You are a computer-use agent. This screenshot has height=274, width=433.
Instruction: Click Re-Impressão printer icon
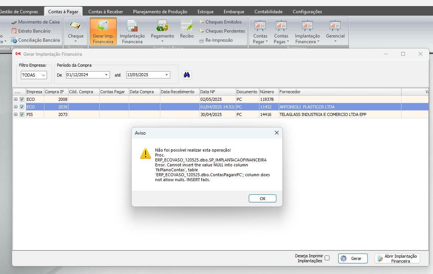click(202, 40)
